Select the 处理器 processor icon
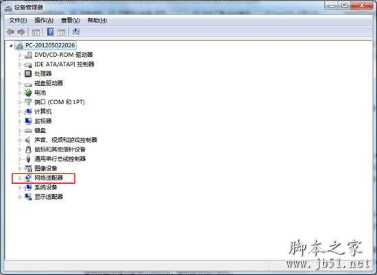The height and width of the screenshot is (275, 377). (28, 73)
